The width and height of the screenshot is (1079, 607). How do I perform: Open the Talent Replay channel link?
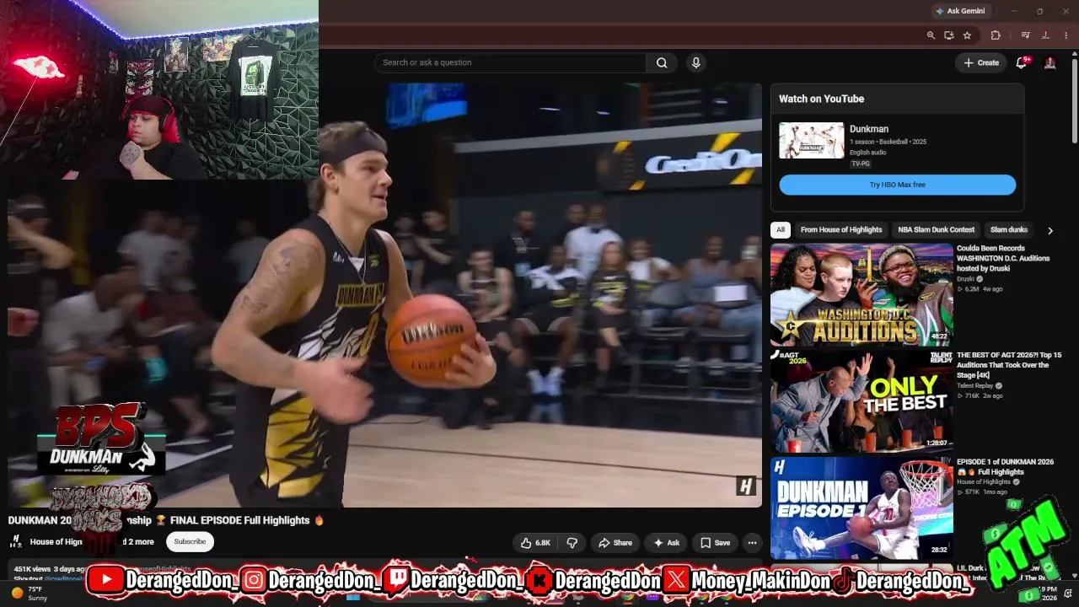point(977,385)
